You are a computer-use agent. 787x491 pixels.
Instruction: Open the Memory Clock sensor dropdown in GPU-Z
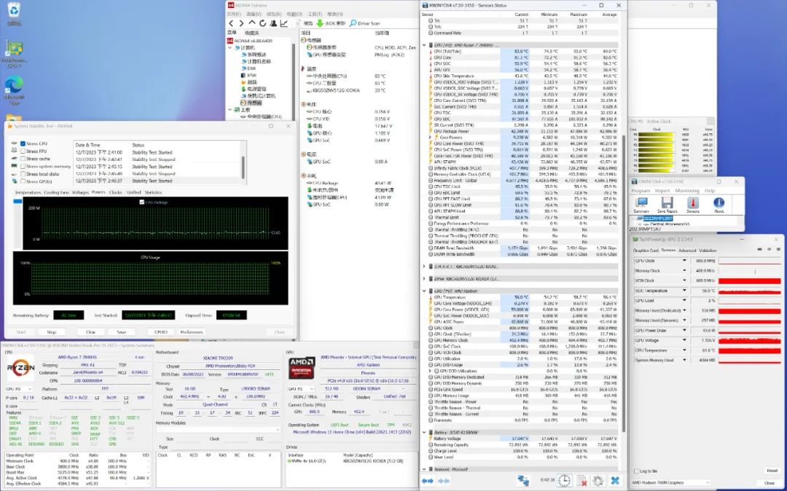click(684, 271)
